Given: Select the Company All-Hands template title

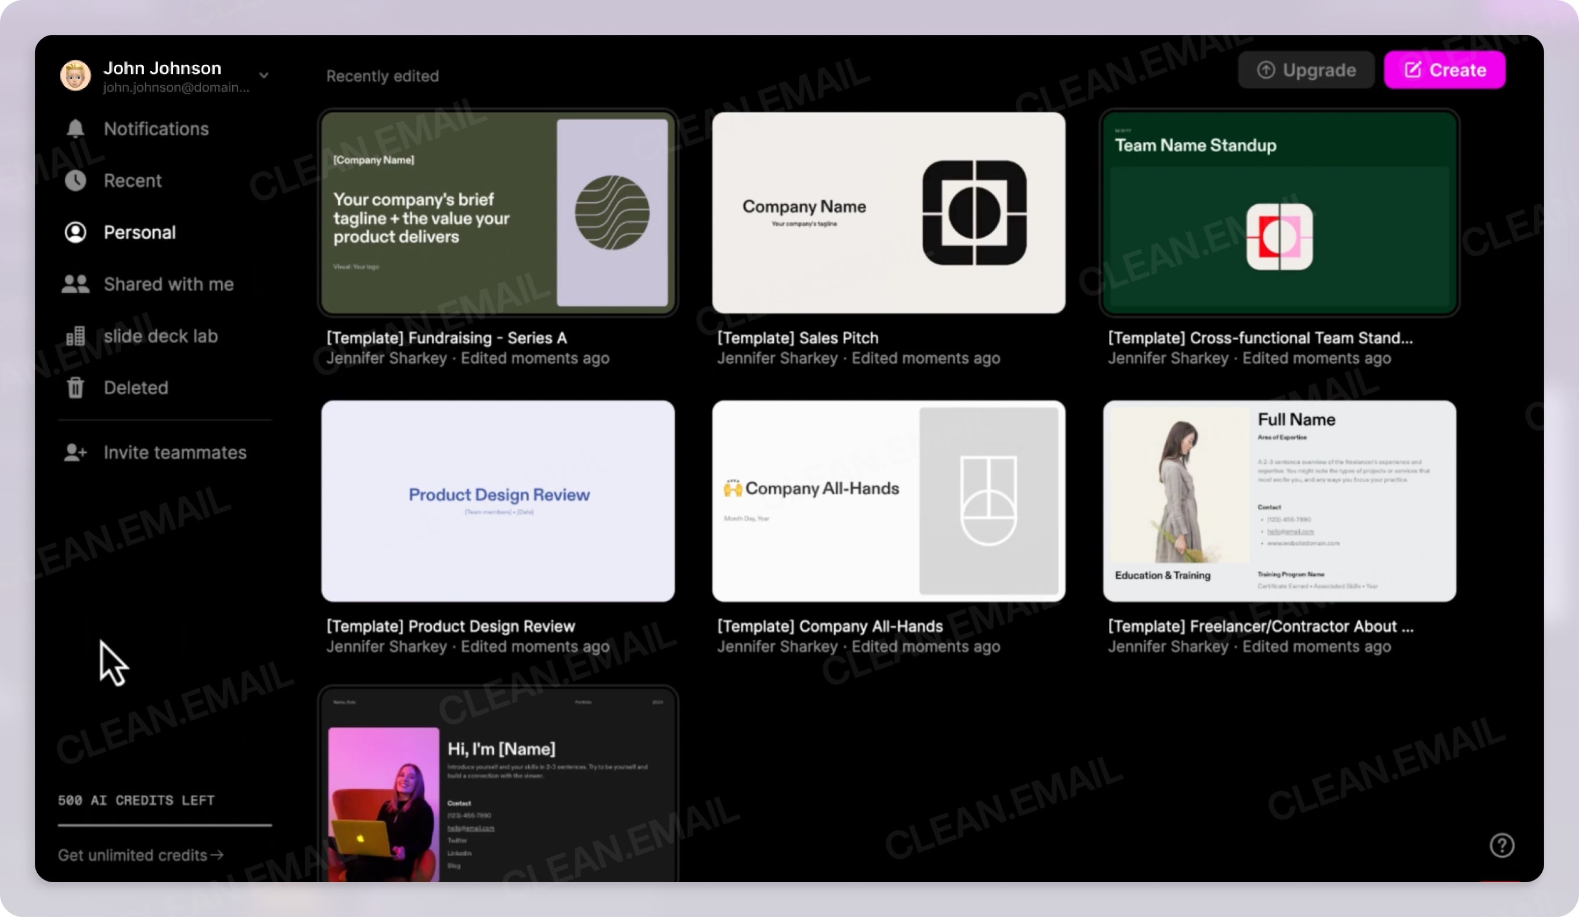Looking at the screenshot, I should [x=830, y=626].
